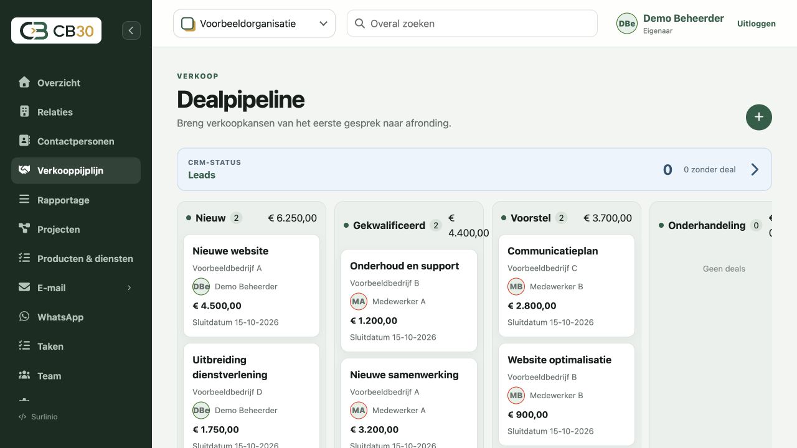Open the Voorbeeldorganisatie organisation dropdown
The width and height of the screenshot is (797, 448).
click(254, 24)
